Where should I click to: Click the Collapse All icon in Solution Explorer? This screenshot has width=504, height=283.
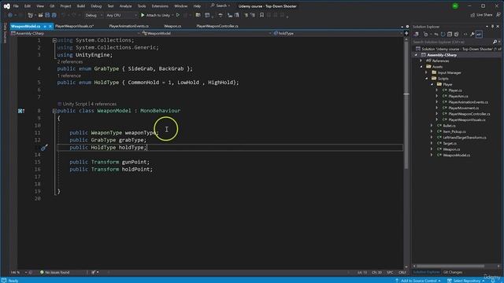[450, 35]
